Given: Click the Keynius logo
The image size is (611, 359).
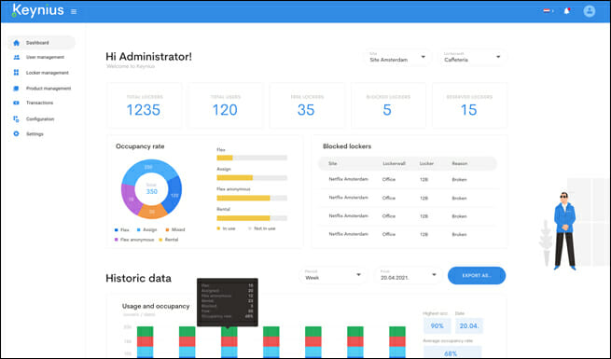Looking at the screenshot, I should (37, 10).
